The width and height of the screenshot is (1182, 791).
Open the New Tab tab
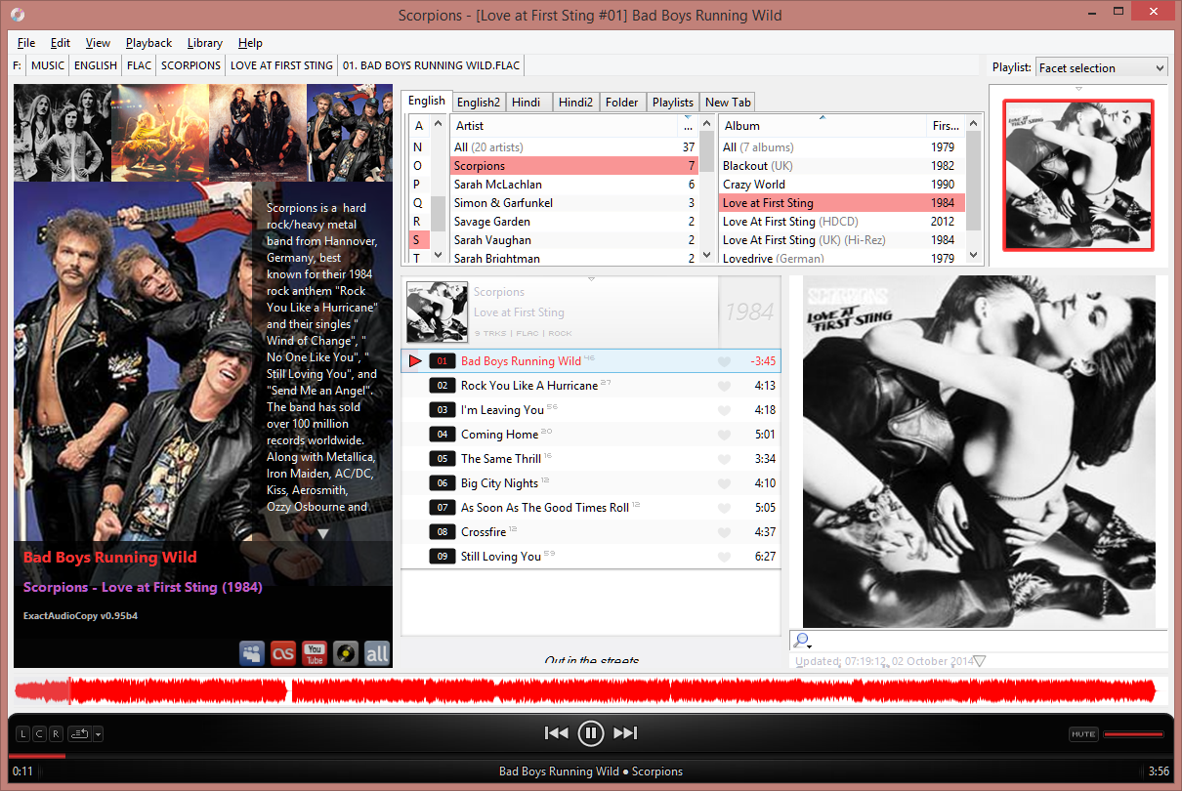pos(728,103)
